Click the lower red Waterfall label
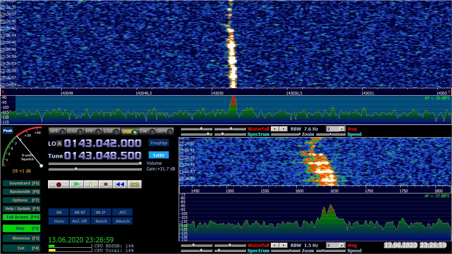The image size is (452, 254). tap(258, 246)
